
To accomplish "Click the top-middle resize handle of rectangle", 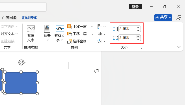I will (x=21, y=72).
